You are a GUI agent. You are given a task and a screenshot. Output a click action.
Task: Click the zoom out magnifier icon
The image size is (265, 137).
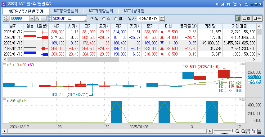pos(238,131)
